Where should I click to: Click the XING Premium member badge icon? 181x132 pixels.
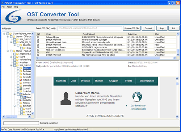(x=137, y=97)
